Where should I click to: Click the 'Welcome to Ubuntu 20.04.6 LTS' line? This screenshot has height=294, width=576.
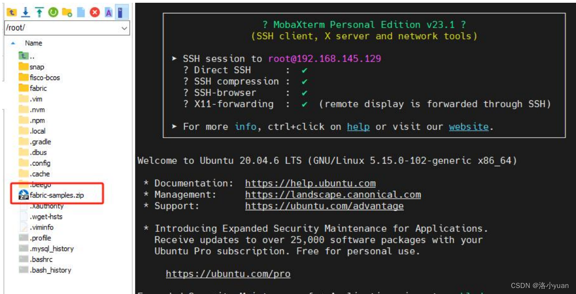(327, 161)
